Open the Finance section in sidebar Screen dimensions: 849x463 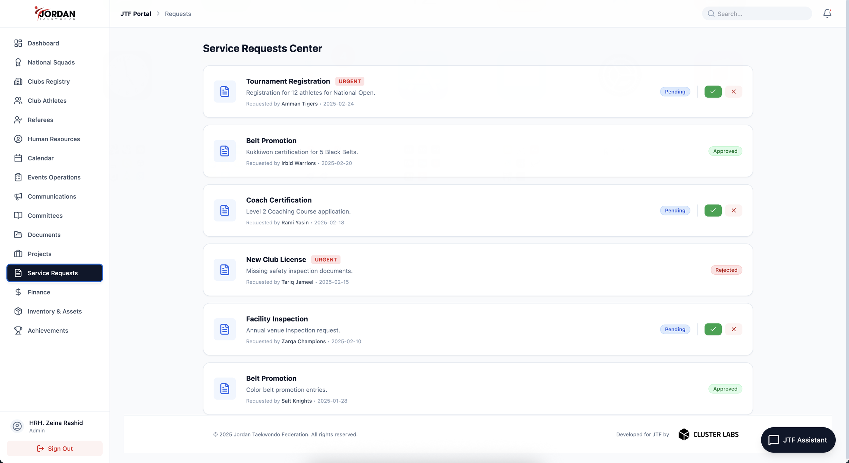tap(39, 292)
